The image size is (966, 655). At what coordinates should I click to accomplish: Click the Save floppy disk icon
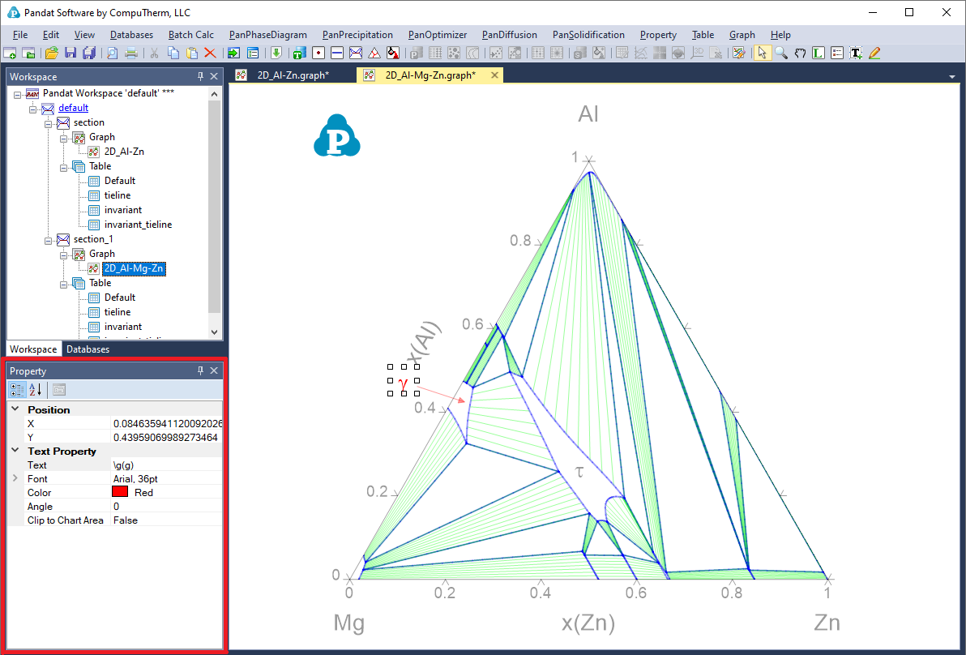coord(71,53)
